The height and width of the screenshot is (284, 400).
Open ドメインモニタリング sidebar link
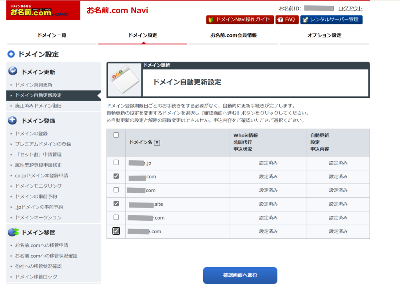pos(39,186)
